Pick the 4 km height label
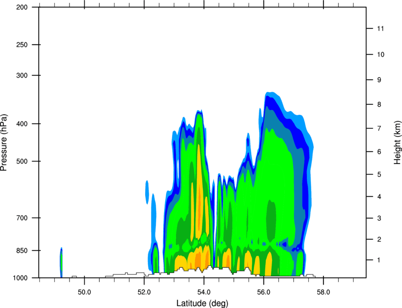The height and width of the screenshot is (308, 402). coord(379,197)
